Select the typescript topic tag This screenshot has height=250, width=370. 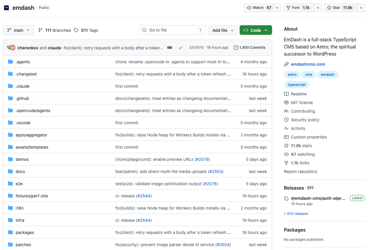click(297, 84)
